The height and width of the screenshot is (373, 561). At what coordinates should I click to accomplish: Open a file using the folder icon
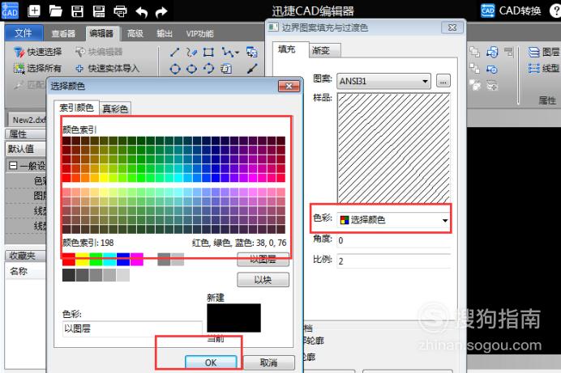pyautogui.click(x=56, y=11)
